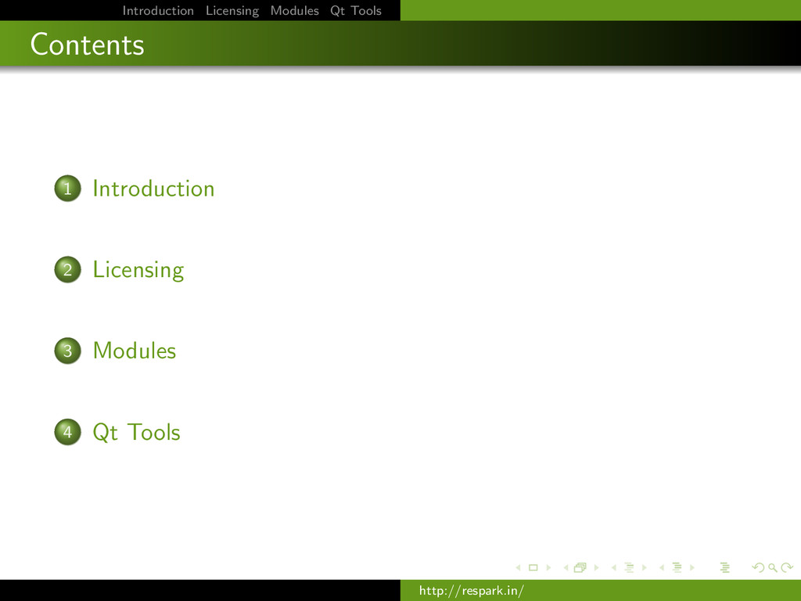Click the section navigation icon
This screenshot has height=601, width=801.
pyautogui.click(x=677, y=568)
